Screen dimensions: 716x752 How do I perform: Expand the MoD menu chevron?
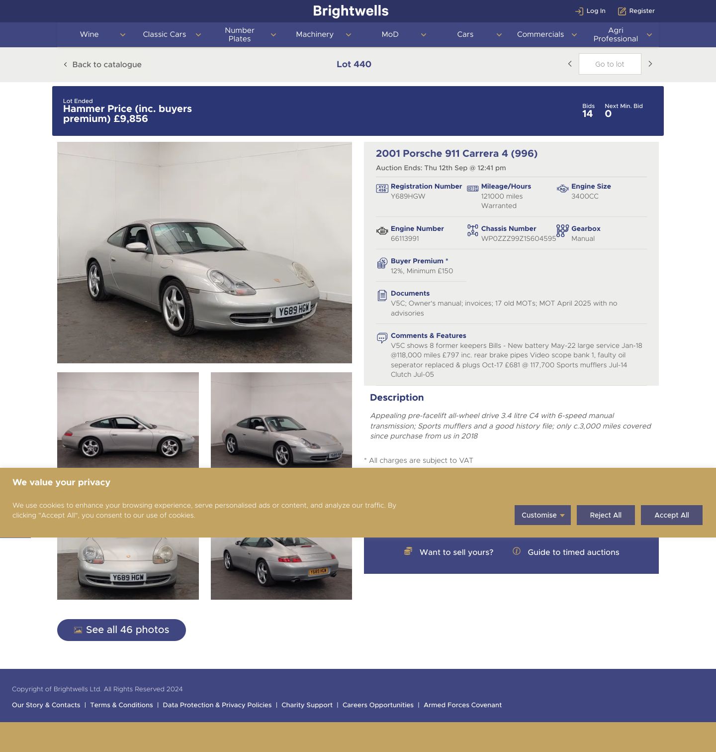[x=423, y=35]
